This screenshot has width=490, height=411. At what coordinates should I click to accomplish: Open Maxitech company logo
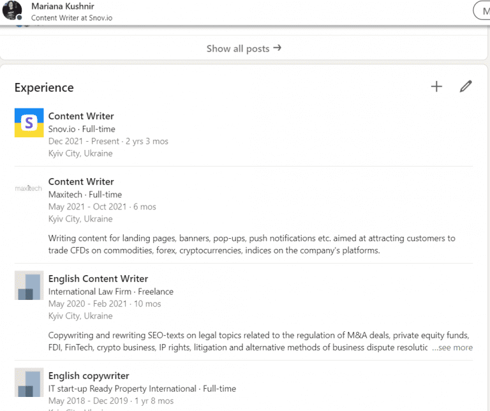pyautogui.click(x=29, y=188)
